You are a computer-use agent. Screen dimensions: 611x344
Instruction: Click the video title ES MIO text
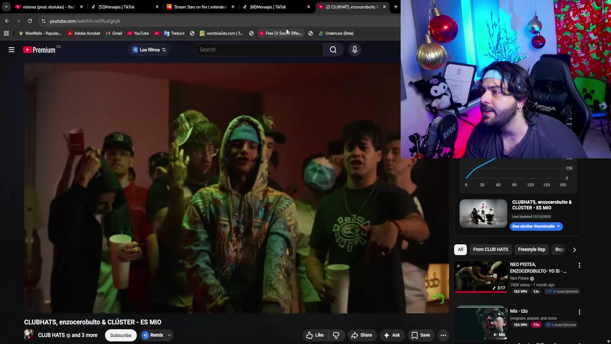(93, 322)
